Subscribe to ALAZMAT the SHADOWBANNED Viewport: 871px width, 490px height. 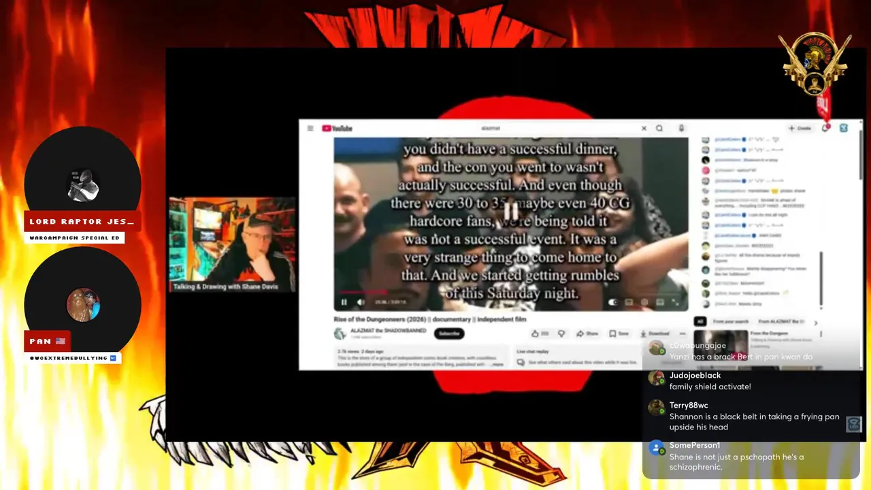click(x=449, y=333)
